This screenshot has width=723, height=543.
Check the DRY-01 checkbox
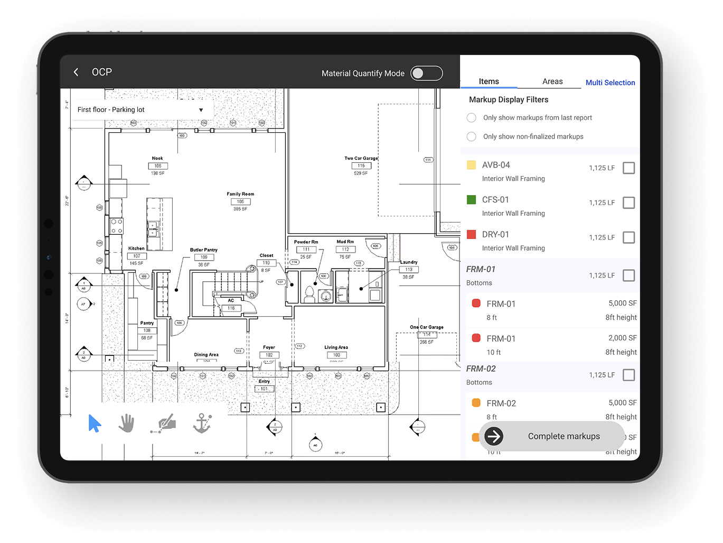pos(628,237)
